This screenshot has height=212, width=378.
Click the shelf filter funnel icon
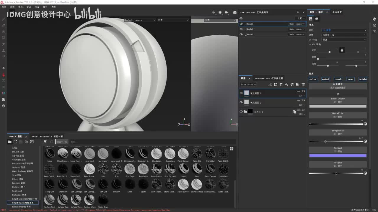coord(45,142)
